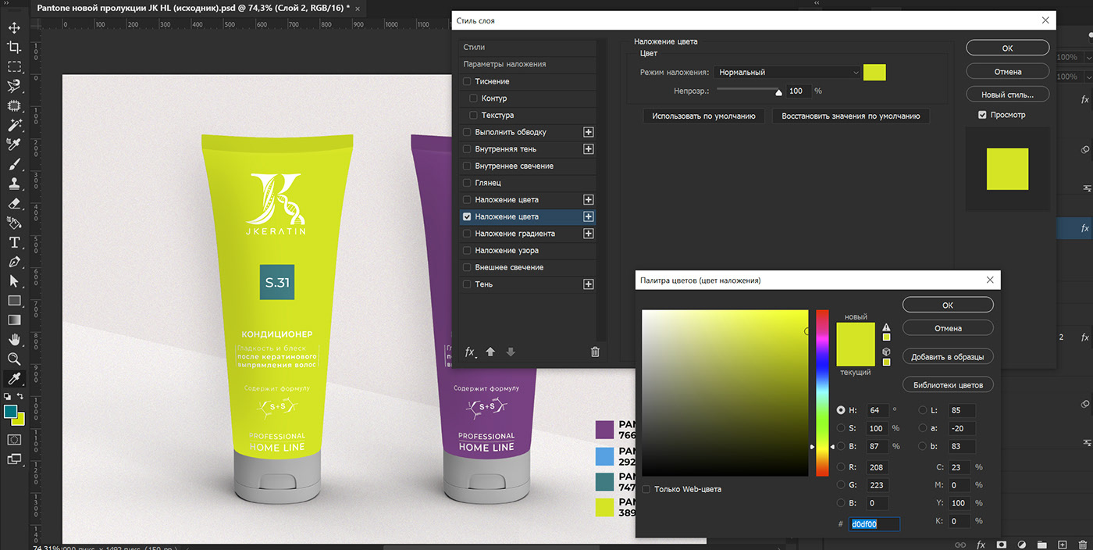
Task: Choose the Eraser tool
Action: click(14, 203)
